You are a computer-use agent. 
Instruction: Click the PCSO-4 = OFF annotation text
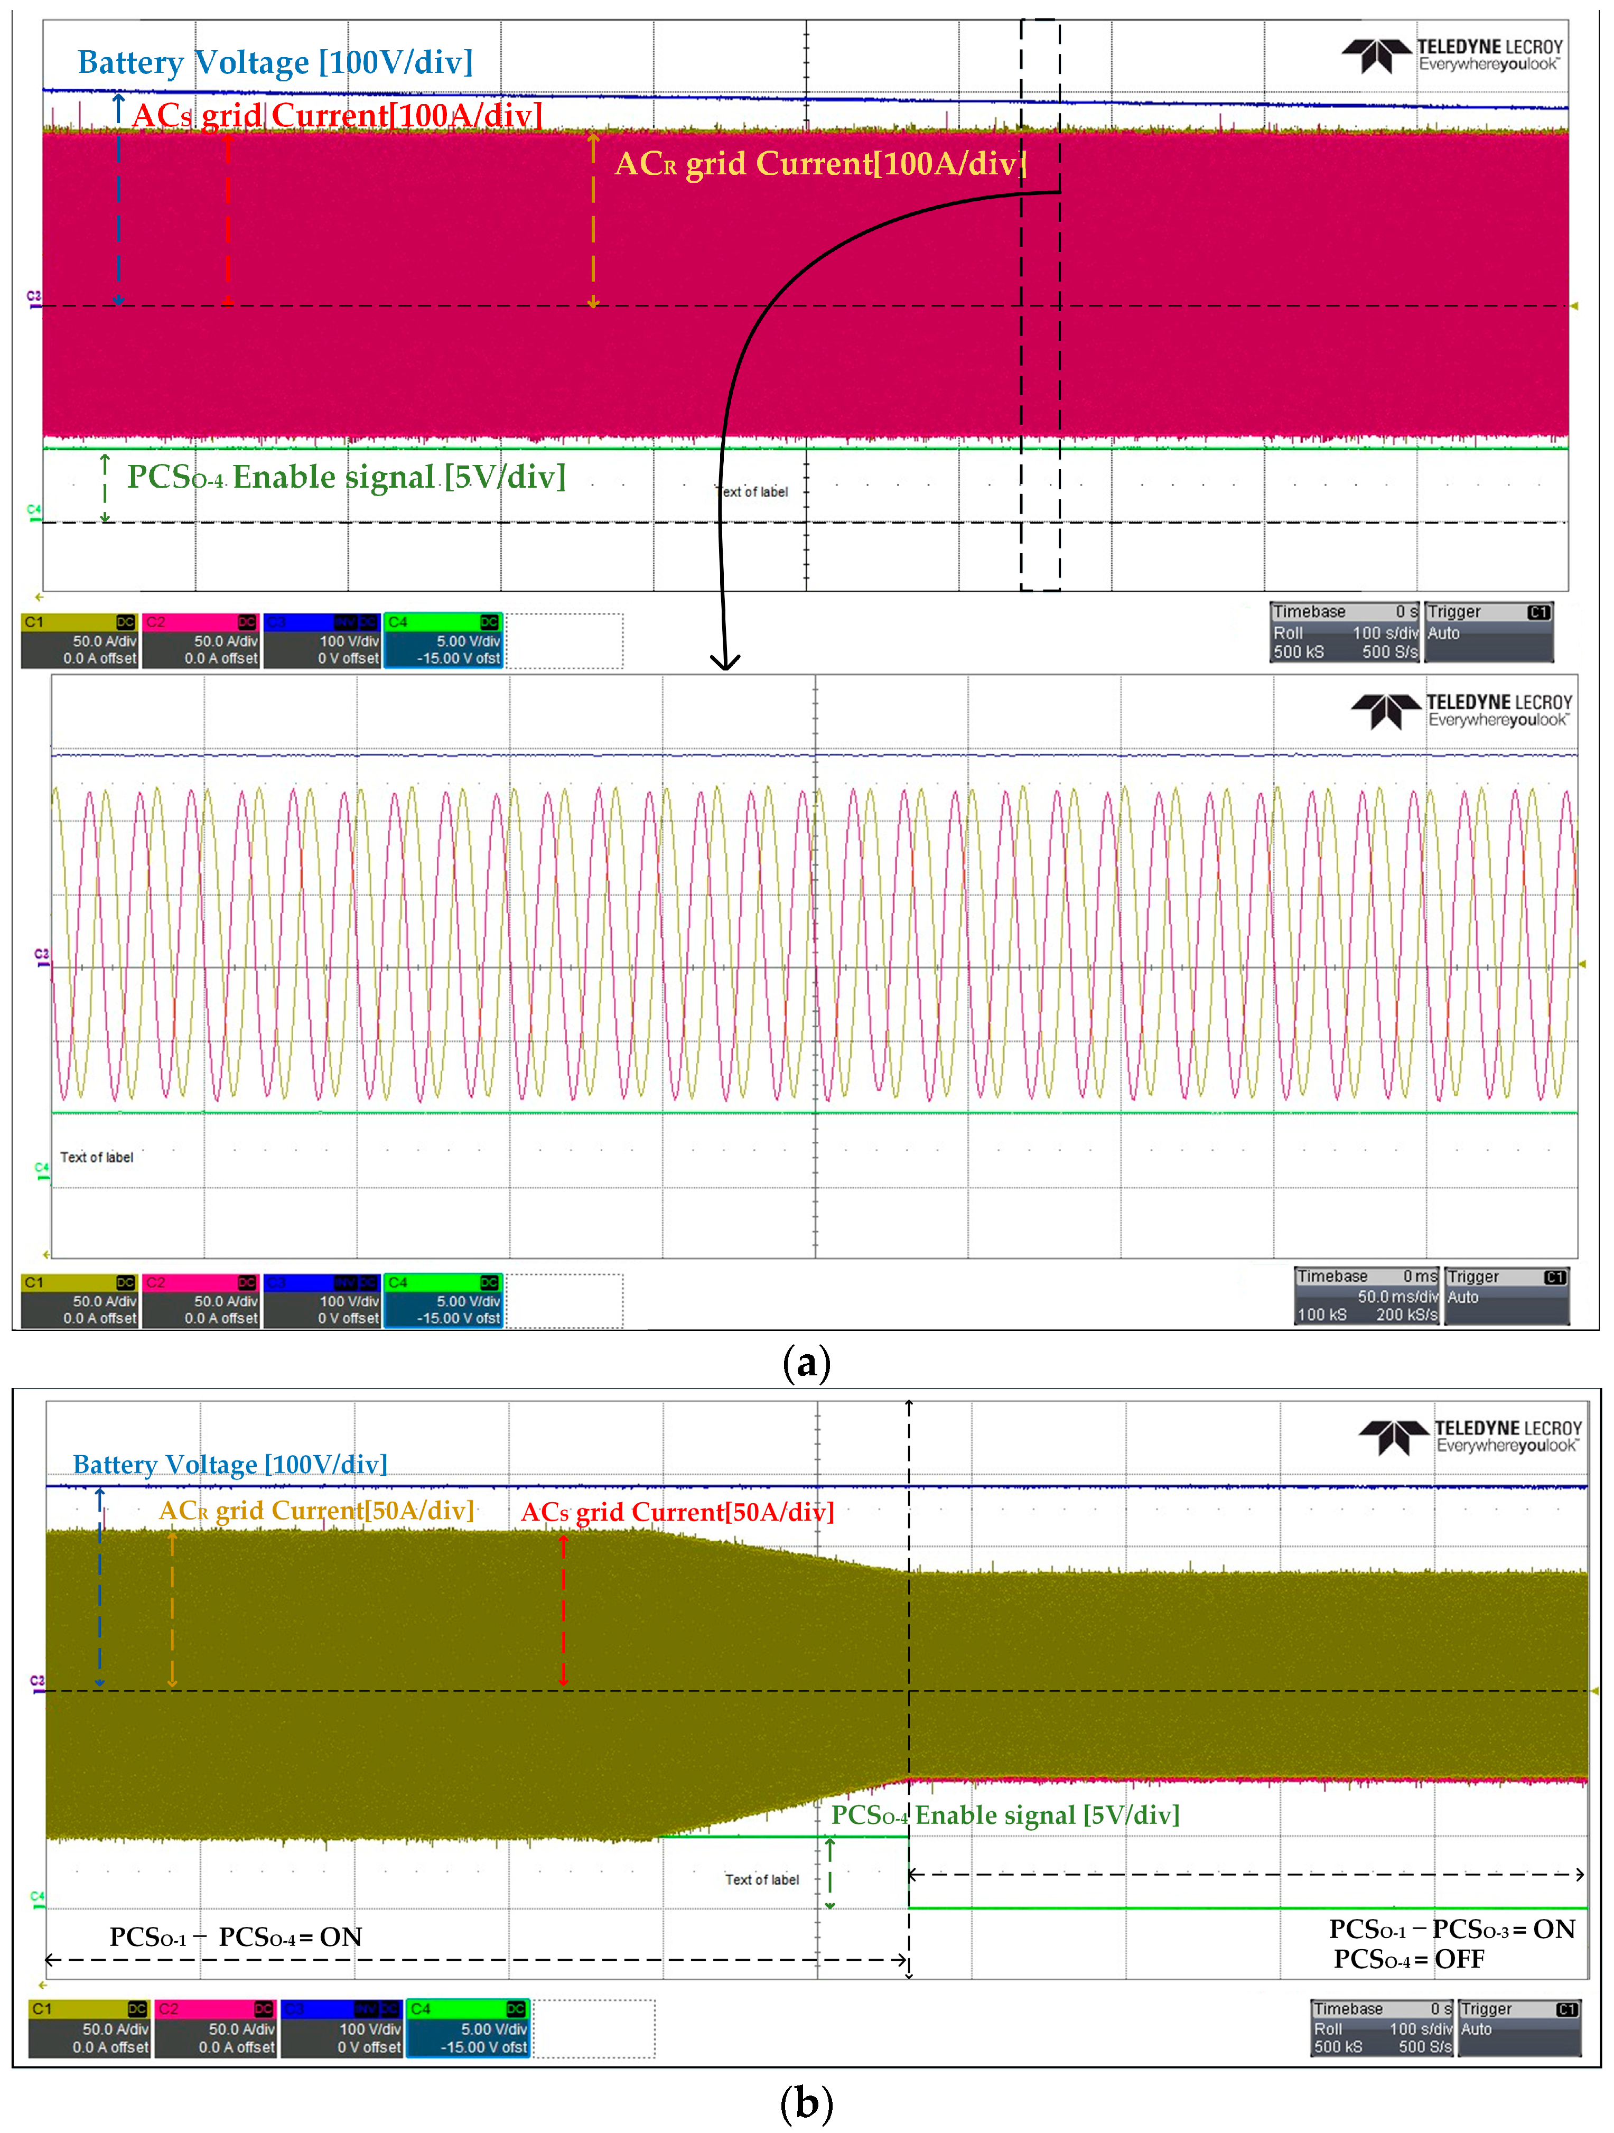(1408, 1959)
